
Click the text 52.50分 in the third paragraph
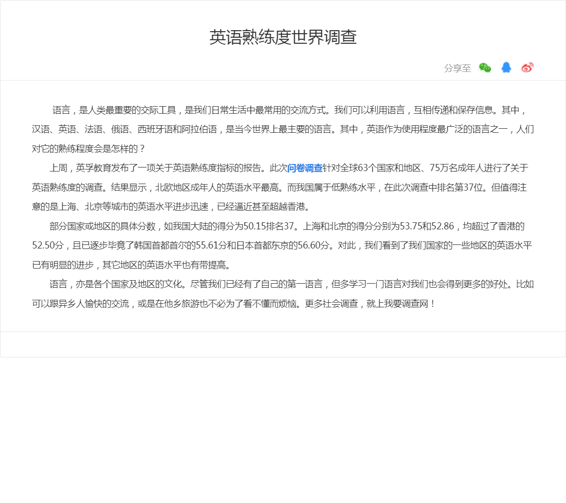[x=48, y=246]
